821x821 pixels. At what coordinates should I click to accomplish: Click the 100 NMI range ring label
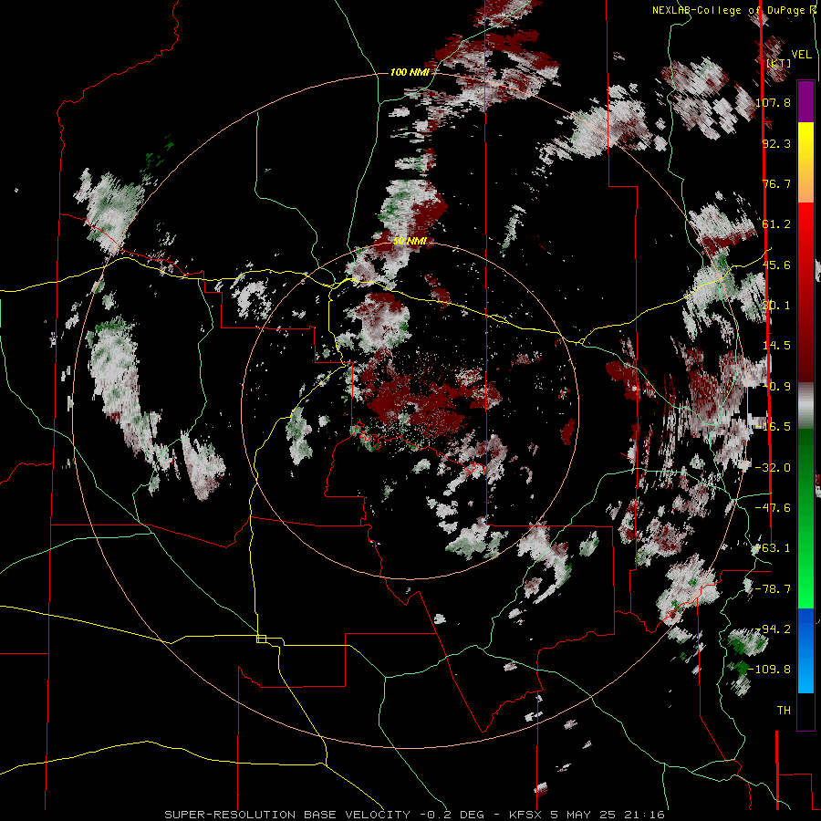[x=410, y=72]
